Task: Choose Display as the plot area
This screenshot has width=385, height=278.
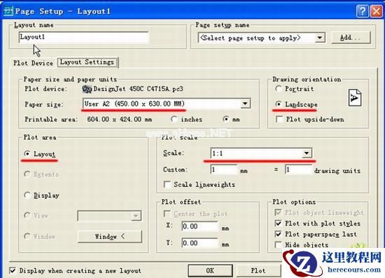Action: (27, 195)
